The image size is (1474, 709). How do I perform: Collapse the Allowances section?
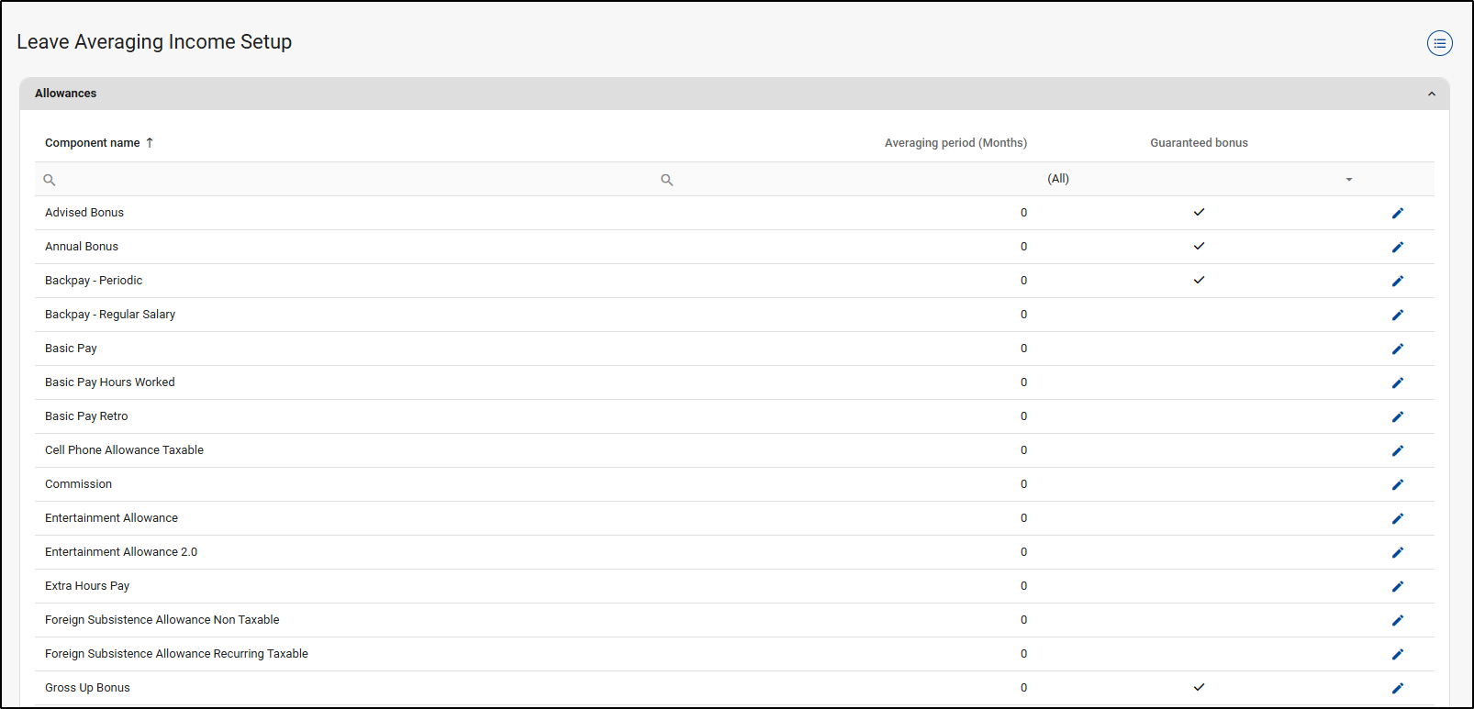[x=1431, y=94]
